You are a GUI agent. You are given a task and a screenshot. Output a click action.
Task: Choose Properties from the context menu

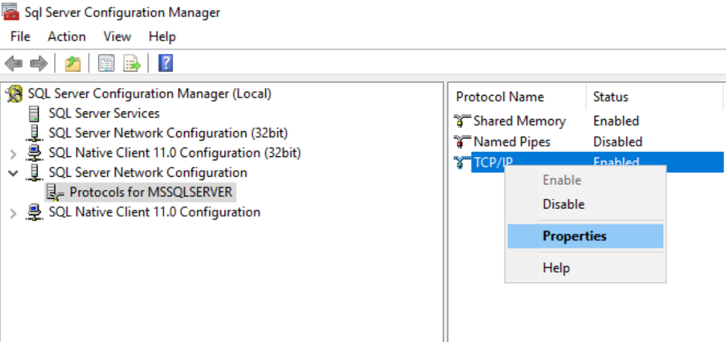click(x=574, y=236)
